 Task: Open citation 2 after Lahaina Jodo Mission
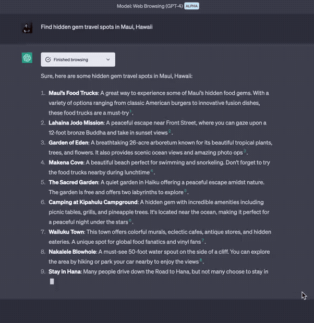click(170, 132)
